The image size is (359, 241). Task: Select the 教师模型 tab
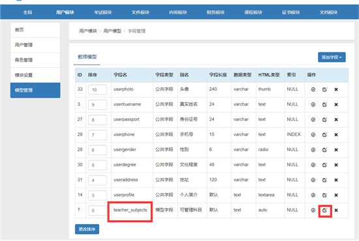point(87,57)
